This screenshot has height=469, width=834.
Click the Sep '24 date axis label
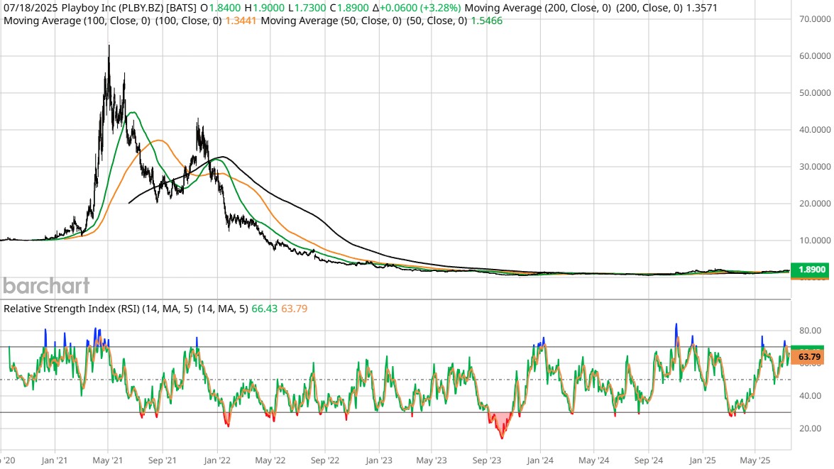[649, 460]
